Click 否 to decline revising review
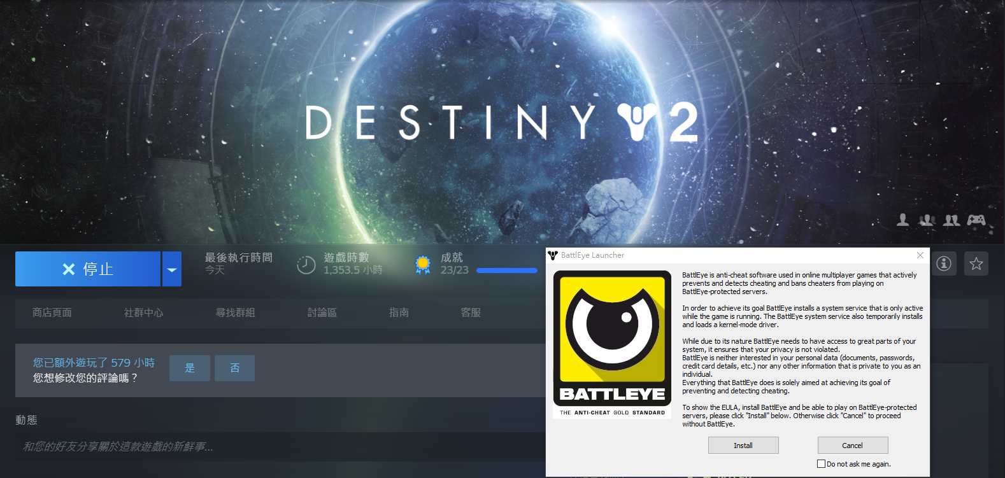 tap(234, 368)
